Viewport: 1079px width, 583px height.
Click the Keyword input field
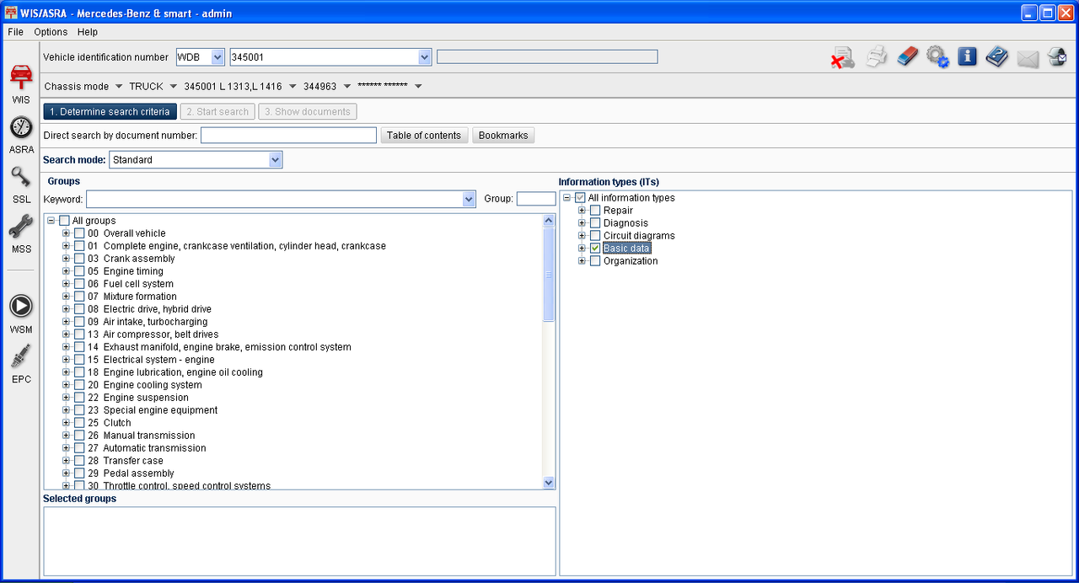pos(274,200)
